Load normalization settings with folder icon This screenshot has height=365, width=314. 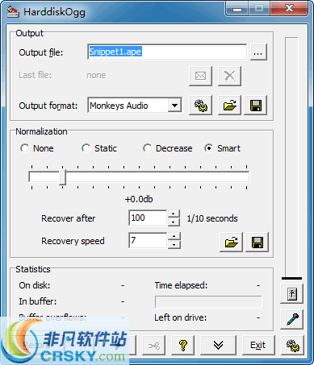(x=231, y=243)
